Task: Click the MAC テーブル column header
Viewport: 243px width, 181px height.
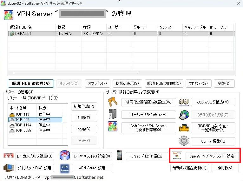Action: tap(195, 27)
